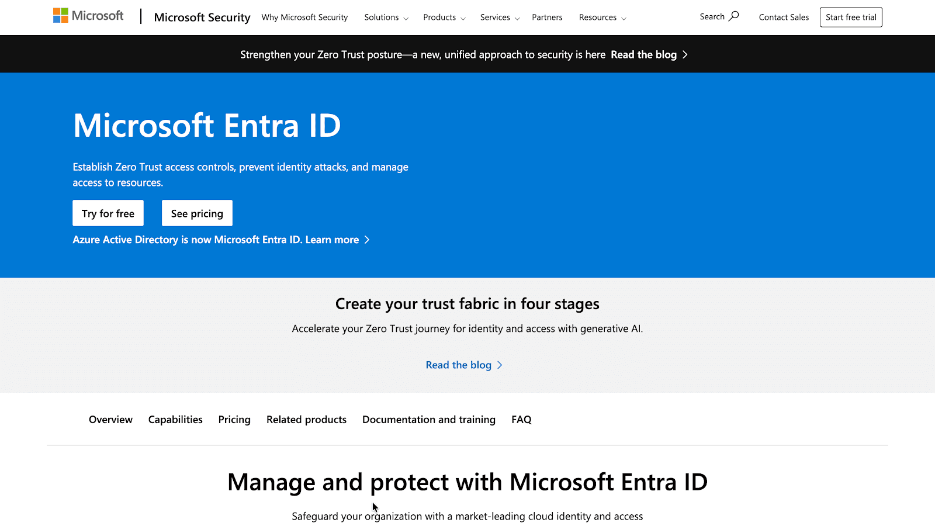Image resolution: width=935 pixels, height=526 pixels.
Task: Click the arrow next to Learn more link
Action: (x=367, y=240)
